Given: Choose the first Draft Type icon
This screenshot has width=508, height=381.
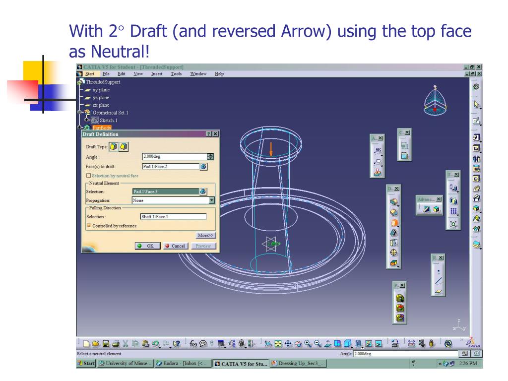Looking at the screenshot, I should click(114, 147).
